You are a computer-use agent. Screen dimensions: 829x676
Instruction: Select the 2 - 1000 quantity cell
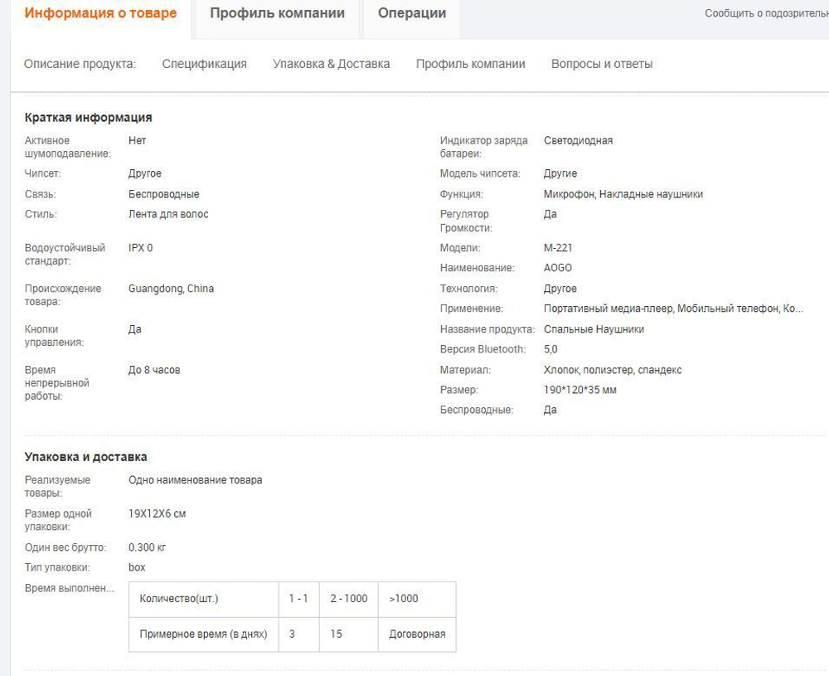[x=348, y=599]
